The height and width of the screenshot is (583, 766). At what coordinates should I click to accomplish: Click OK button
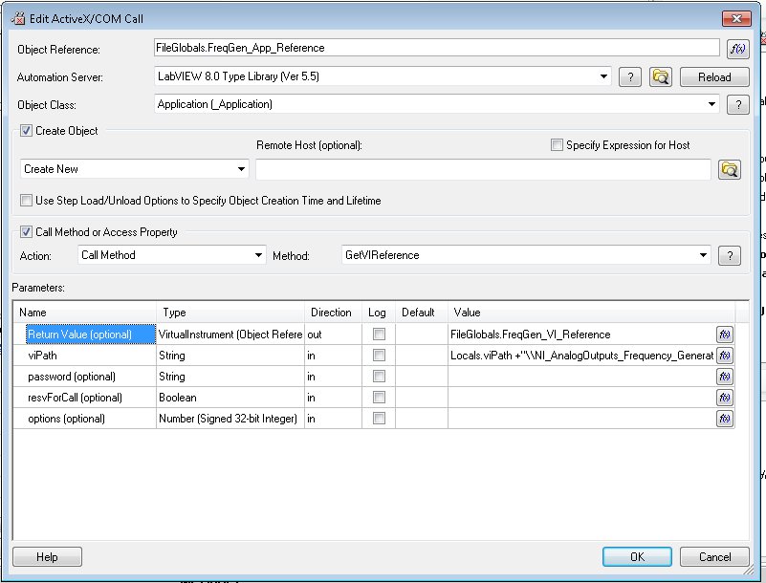click(x=637, y=556)
